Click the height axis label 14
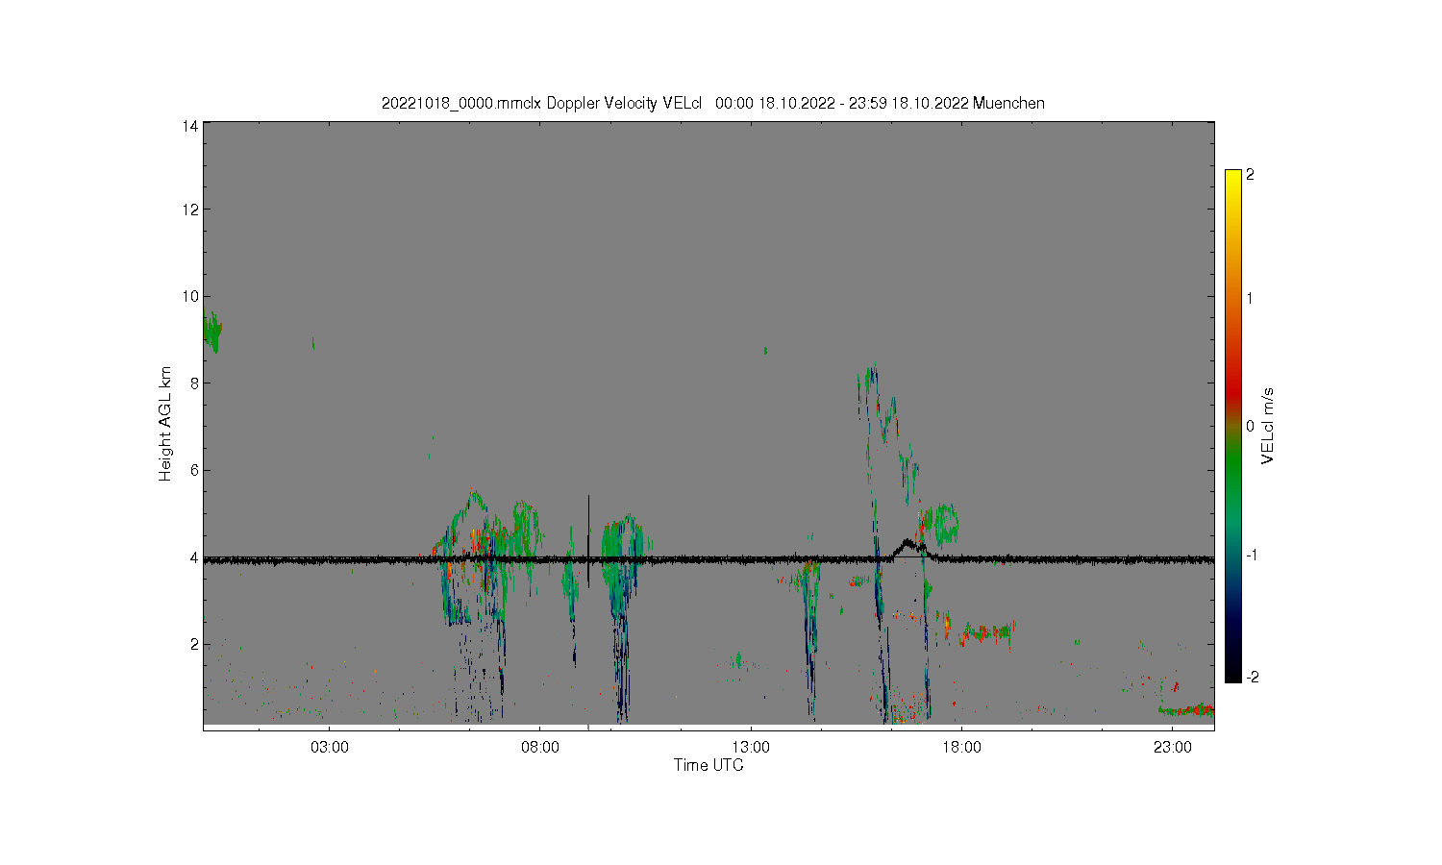 (x=190, y=126)
